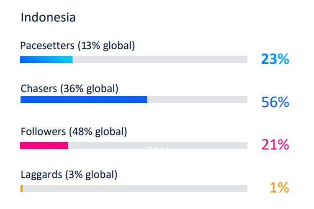Click the tiny orange Laggards bar fill
Viewport: 314px width, 209px height.
[21, 189]
